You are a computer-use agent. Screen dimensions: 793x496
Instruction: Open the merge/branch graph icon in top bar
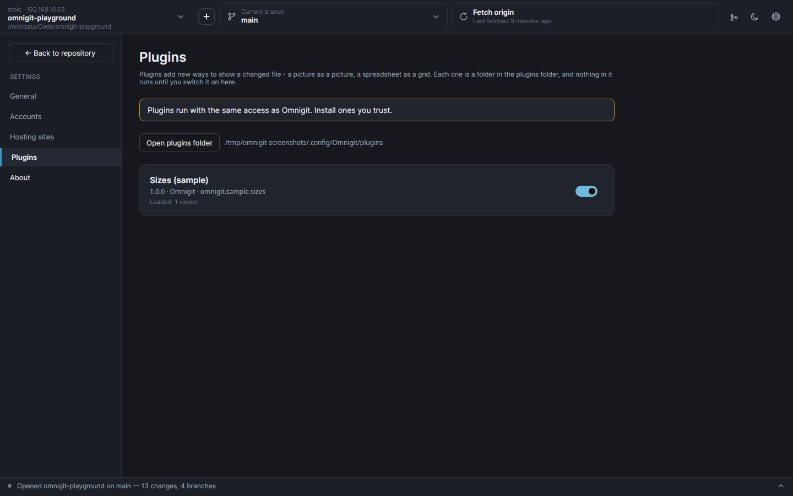734,17
